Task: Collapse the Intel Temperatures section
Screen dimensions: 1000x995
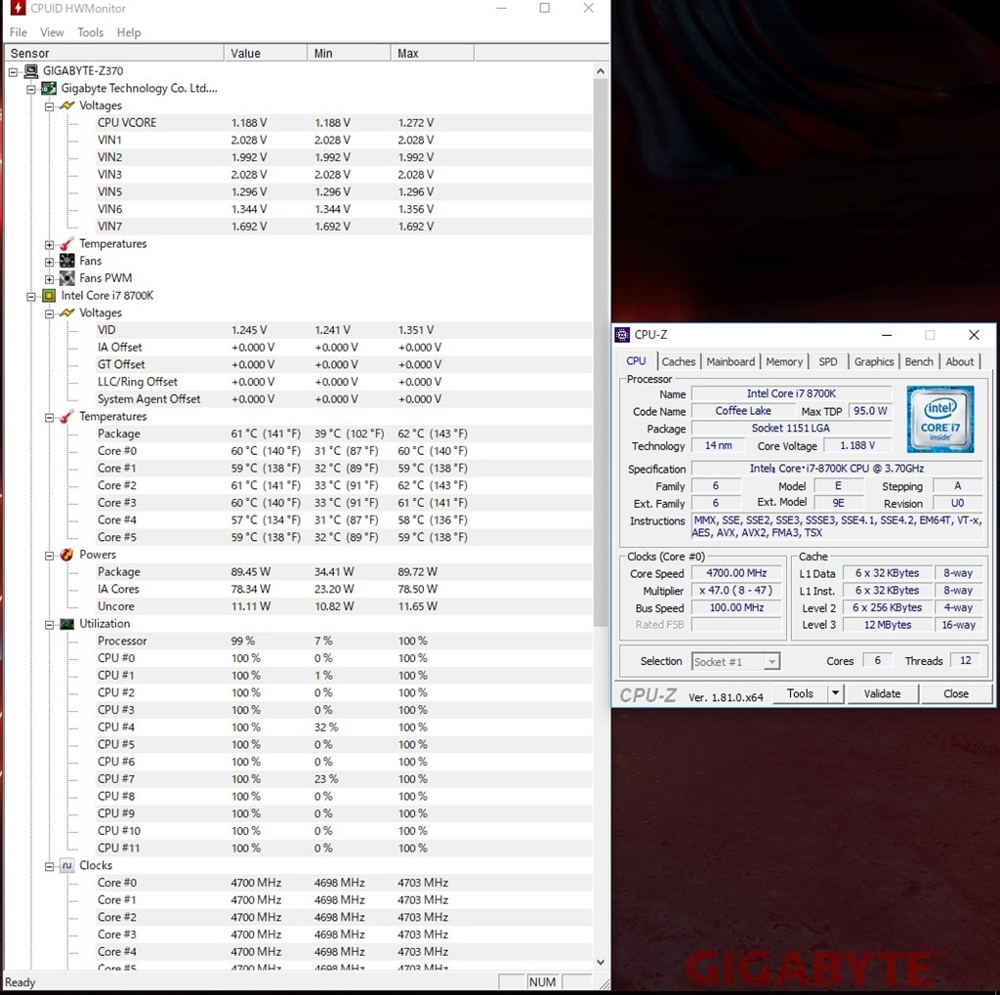Action: tap(49, 418)
